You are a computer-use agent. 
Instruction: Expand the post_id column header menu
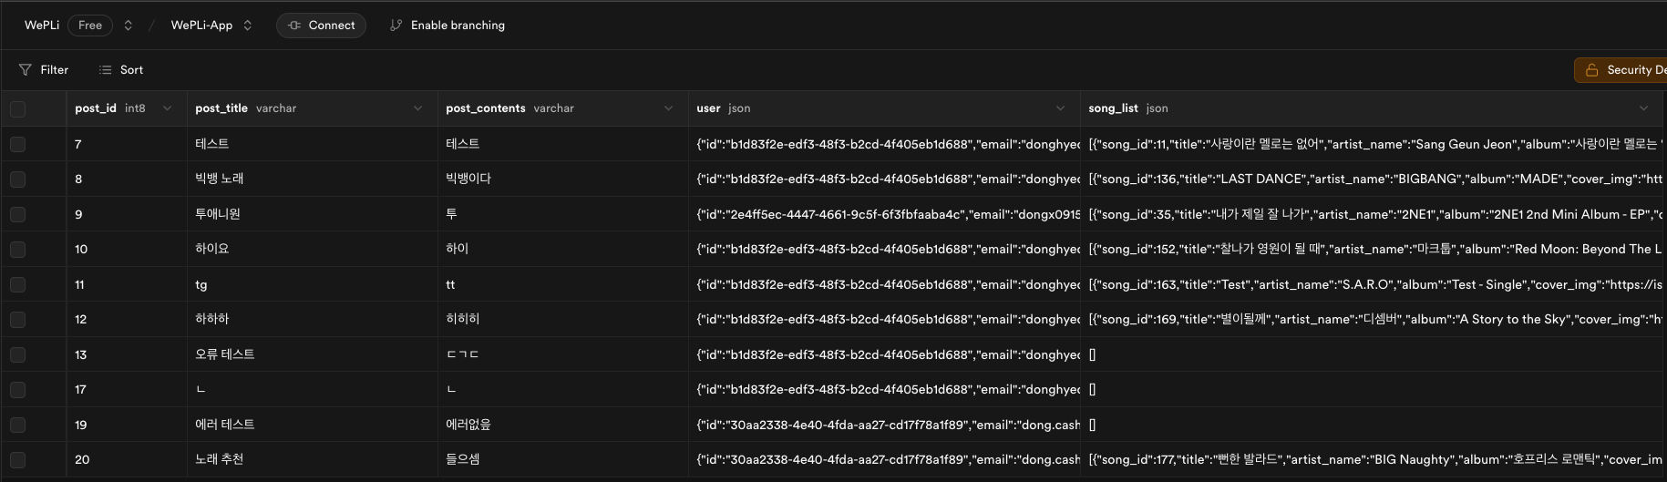167,108
